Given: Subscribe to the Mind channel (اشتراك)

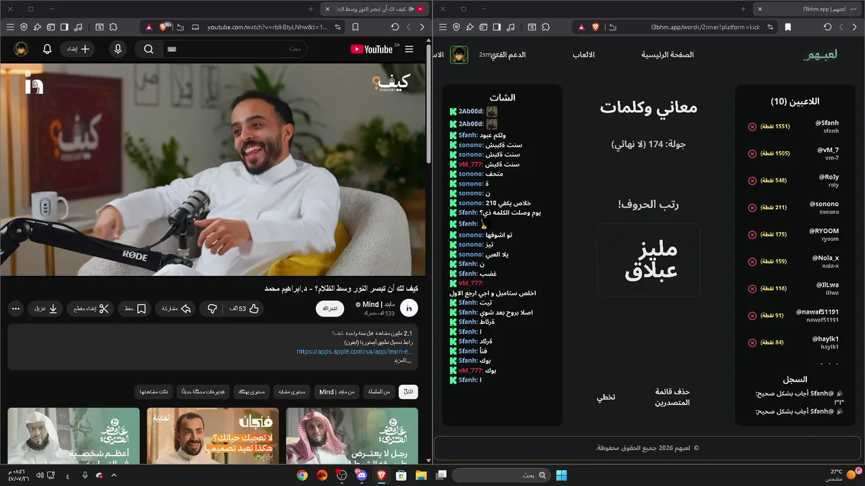Looking at the screenshot, I should click(x=330, y=308).
